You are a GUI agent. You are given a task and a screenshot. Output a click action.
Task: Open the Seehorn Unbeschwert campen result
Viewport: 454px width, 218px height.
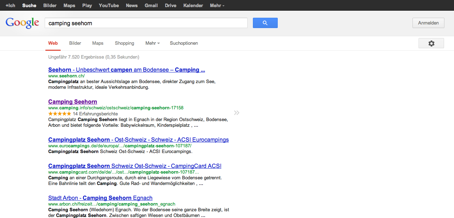(x=126, y=70)
